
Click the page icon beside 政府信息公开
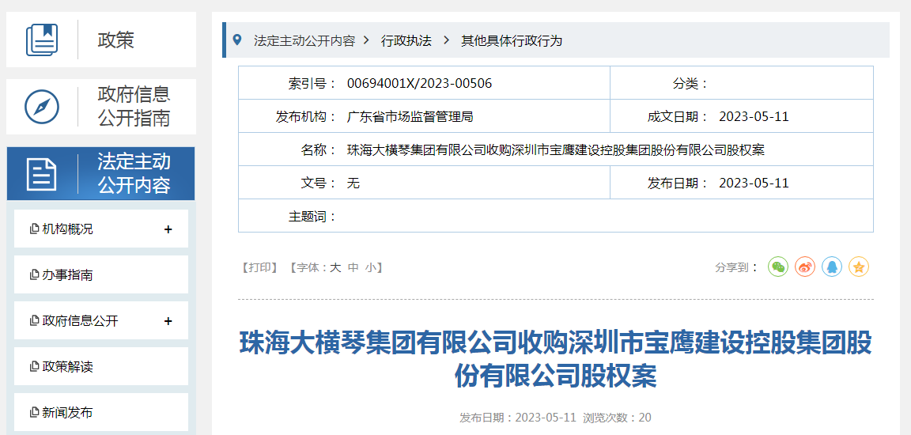click(x=34, y=320)
